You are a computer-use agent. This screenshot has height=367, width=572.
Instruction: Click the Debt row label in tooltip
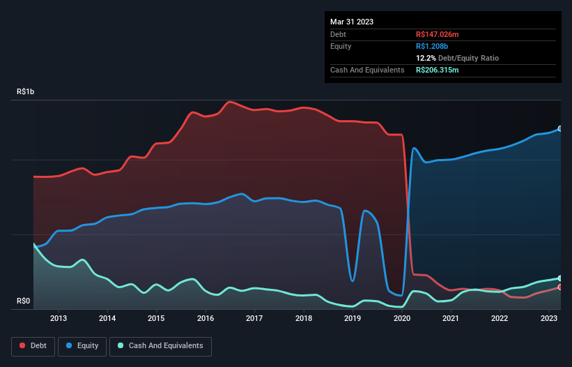pyautogui.click(x=338, y=34)
